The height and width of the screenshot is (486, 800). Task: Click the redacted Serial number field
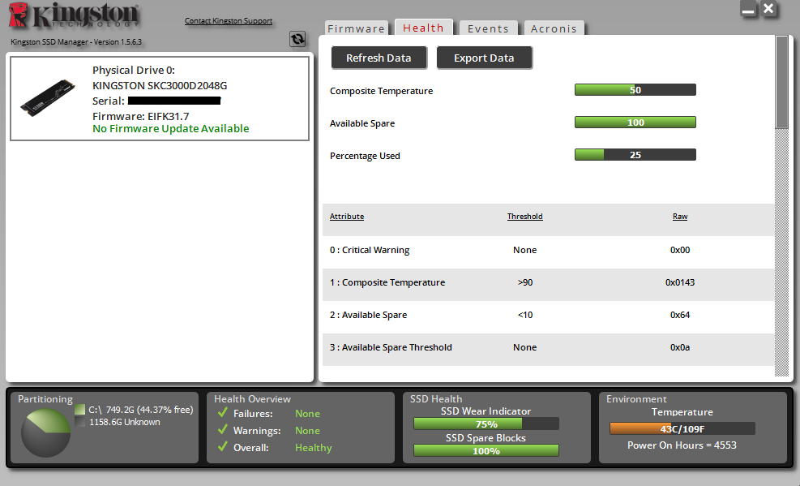click(174, 101)
